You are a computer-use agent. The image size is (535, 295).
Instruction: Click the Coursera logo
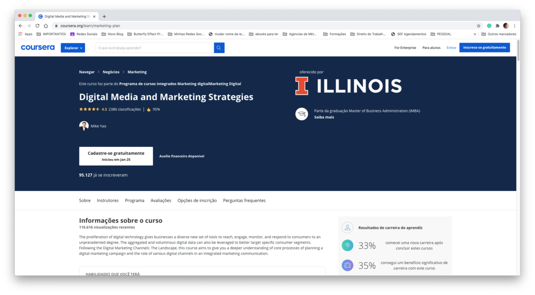coord(38,48)
